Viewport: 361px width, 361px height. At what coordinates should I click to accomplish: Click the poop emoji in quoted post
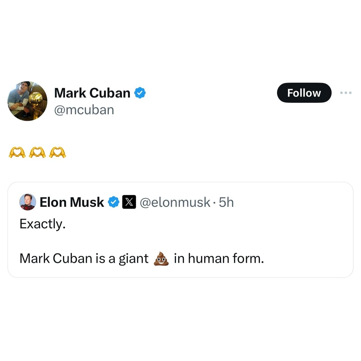161,259
